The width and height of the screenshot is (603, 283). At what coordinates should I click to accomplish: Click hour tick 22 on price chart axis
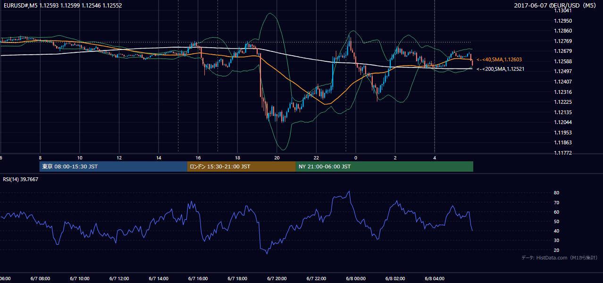pos(317,158)
